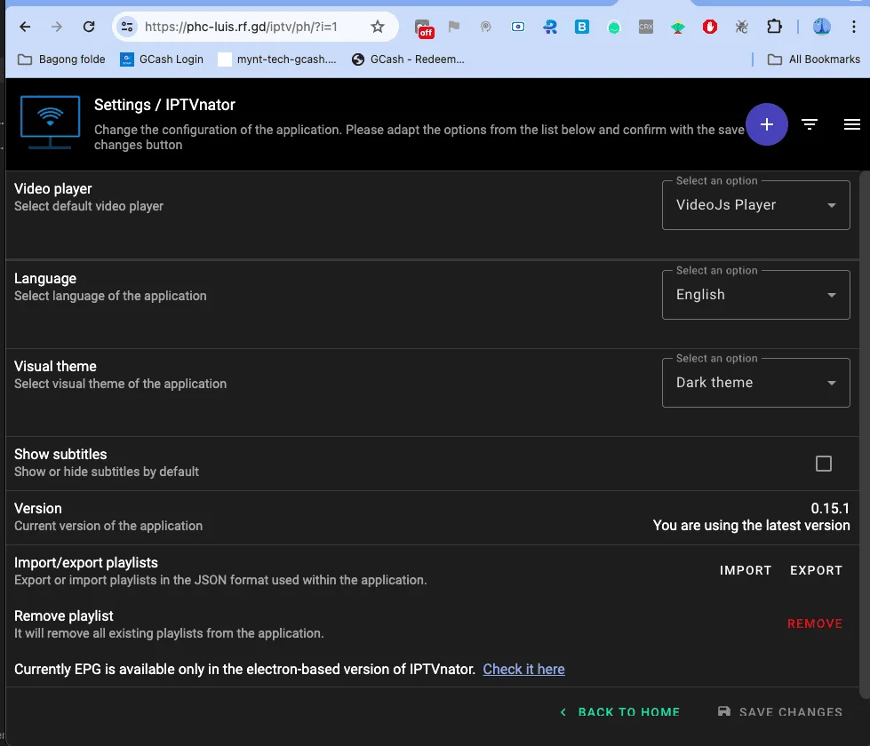Reload the current page
The height and width of the screenshot is (746, 870).
[89, 27]
